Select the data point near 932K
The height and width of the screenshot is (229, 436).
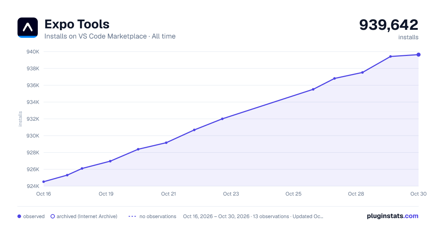[222, 119]
